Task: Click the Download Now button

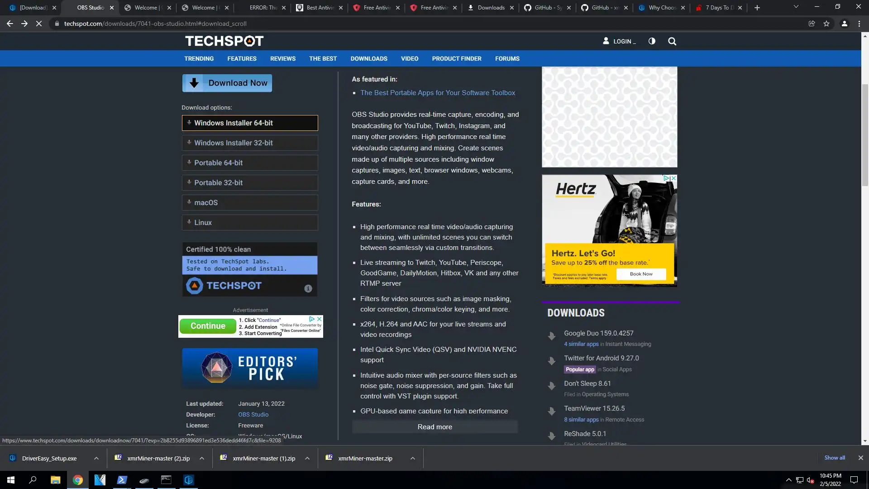Action: click(x=227, y=83)
